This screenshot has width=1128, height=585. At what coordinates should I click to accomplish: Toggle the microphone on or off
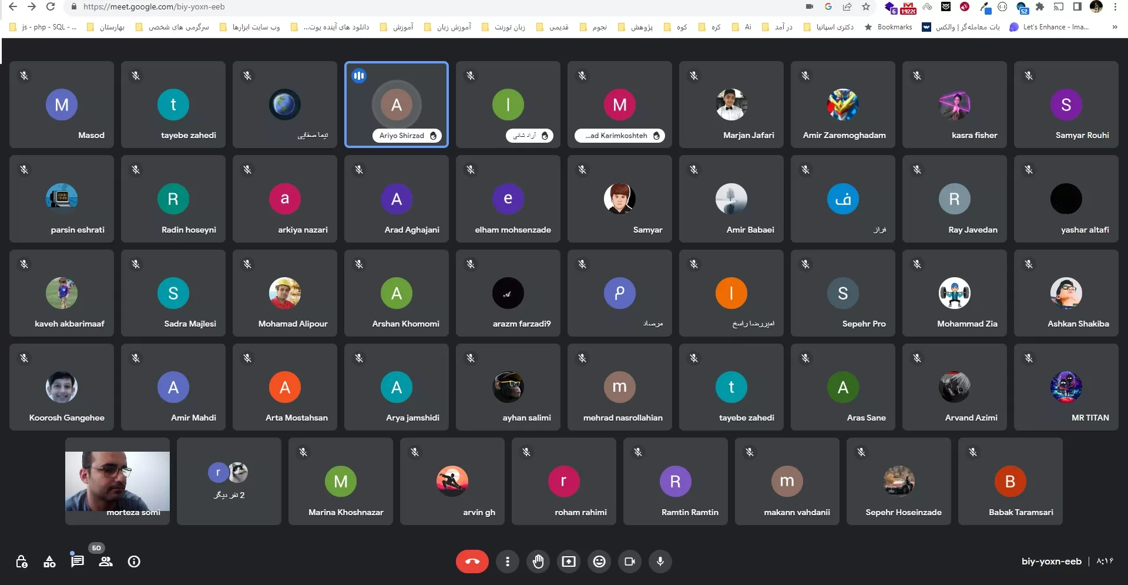tap(660, 562)
